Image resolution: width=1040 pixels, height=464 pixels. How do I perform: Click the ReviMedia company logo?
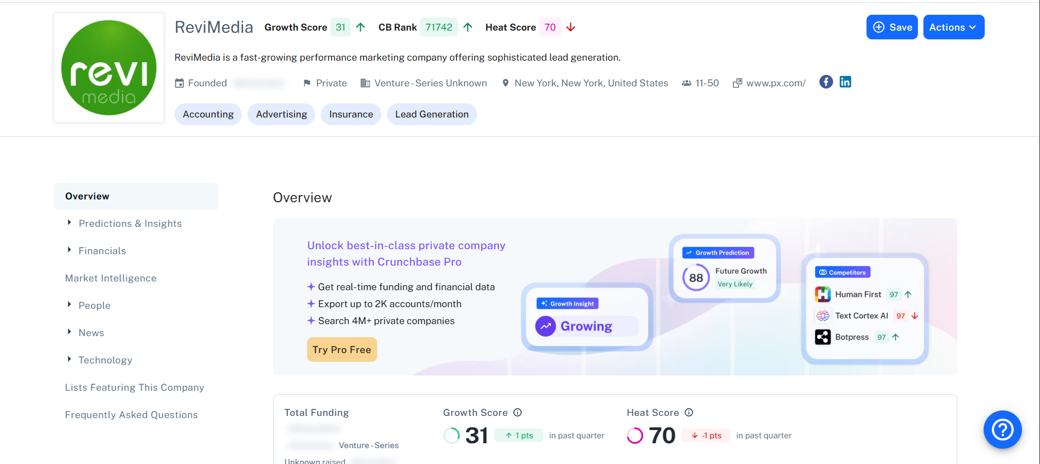click(x=109, y=68)
